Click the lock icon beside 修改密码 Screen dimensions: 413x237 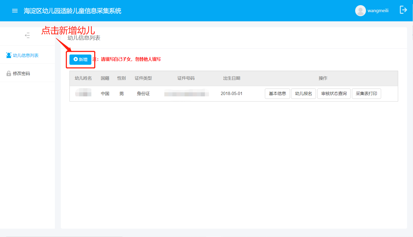pos(9,73)
